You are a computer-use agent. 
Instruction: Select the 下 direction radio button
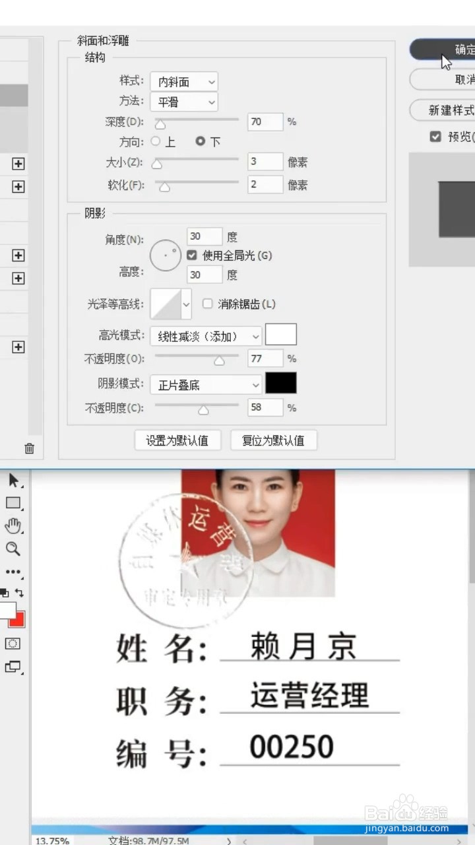pyautogui.click(x=201, y=141)
